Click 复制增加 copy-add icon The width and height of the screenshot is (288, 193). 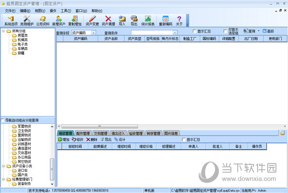tap(74, 21)
